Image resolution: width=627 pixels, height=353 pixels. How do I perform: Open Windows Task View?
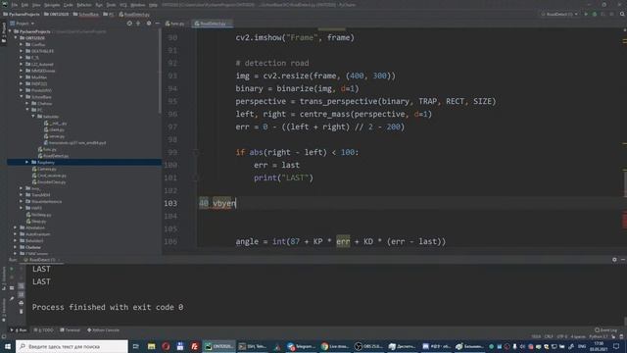(136, 346)
